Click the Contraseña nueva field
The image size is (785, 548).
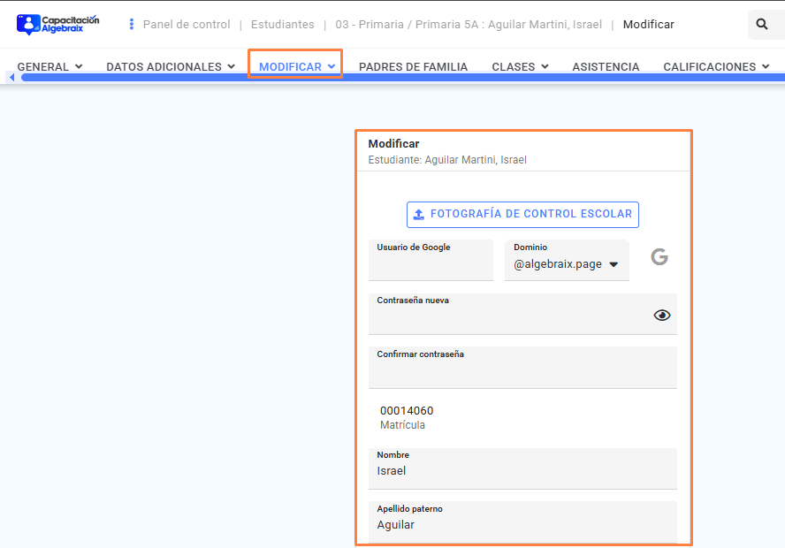coord(522,314)
